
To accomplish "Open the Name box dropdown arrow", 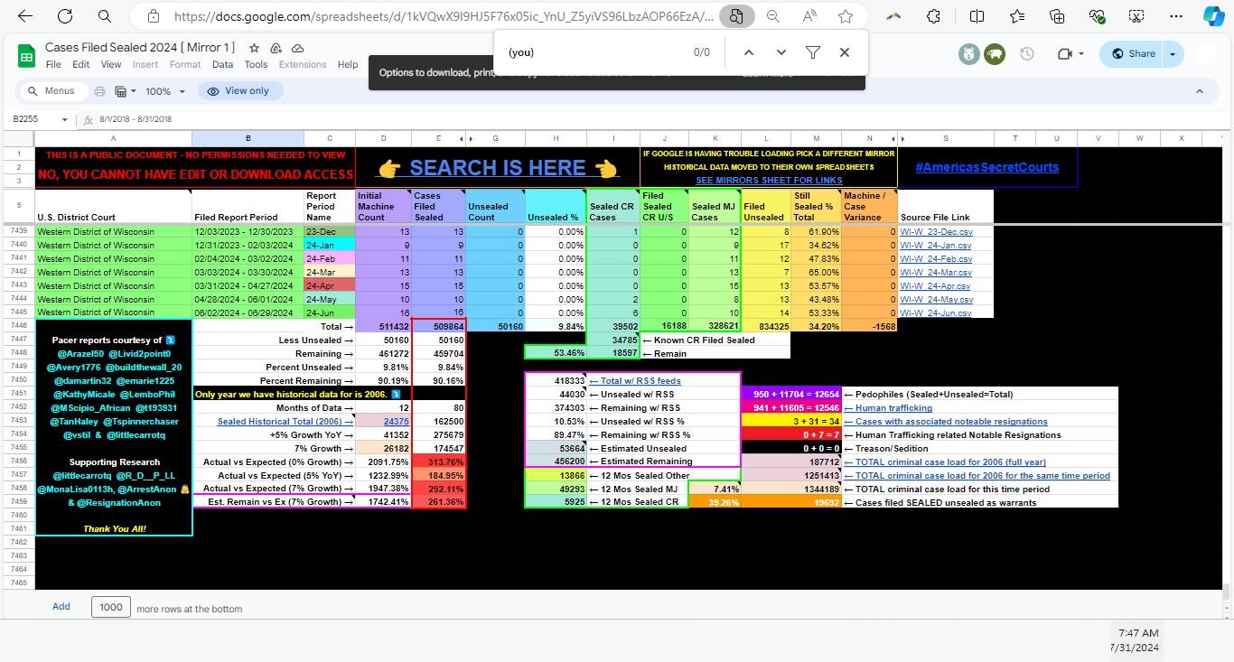I will click(x=64, y=119).
